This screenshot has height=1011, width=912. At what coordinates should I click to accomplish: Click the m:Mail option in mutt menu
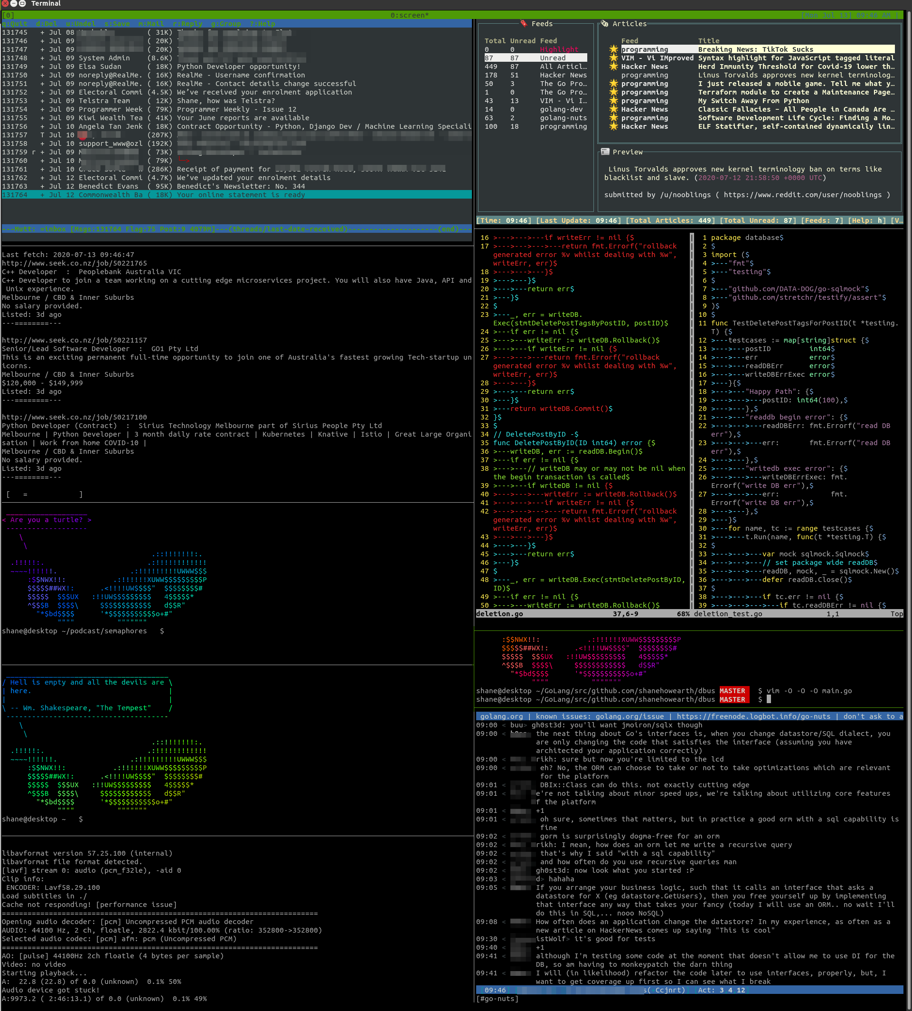click(x=151, y=24)
